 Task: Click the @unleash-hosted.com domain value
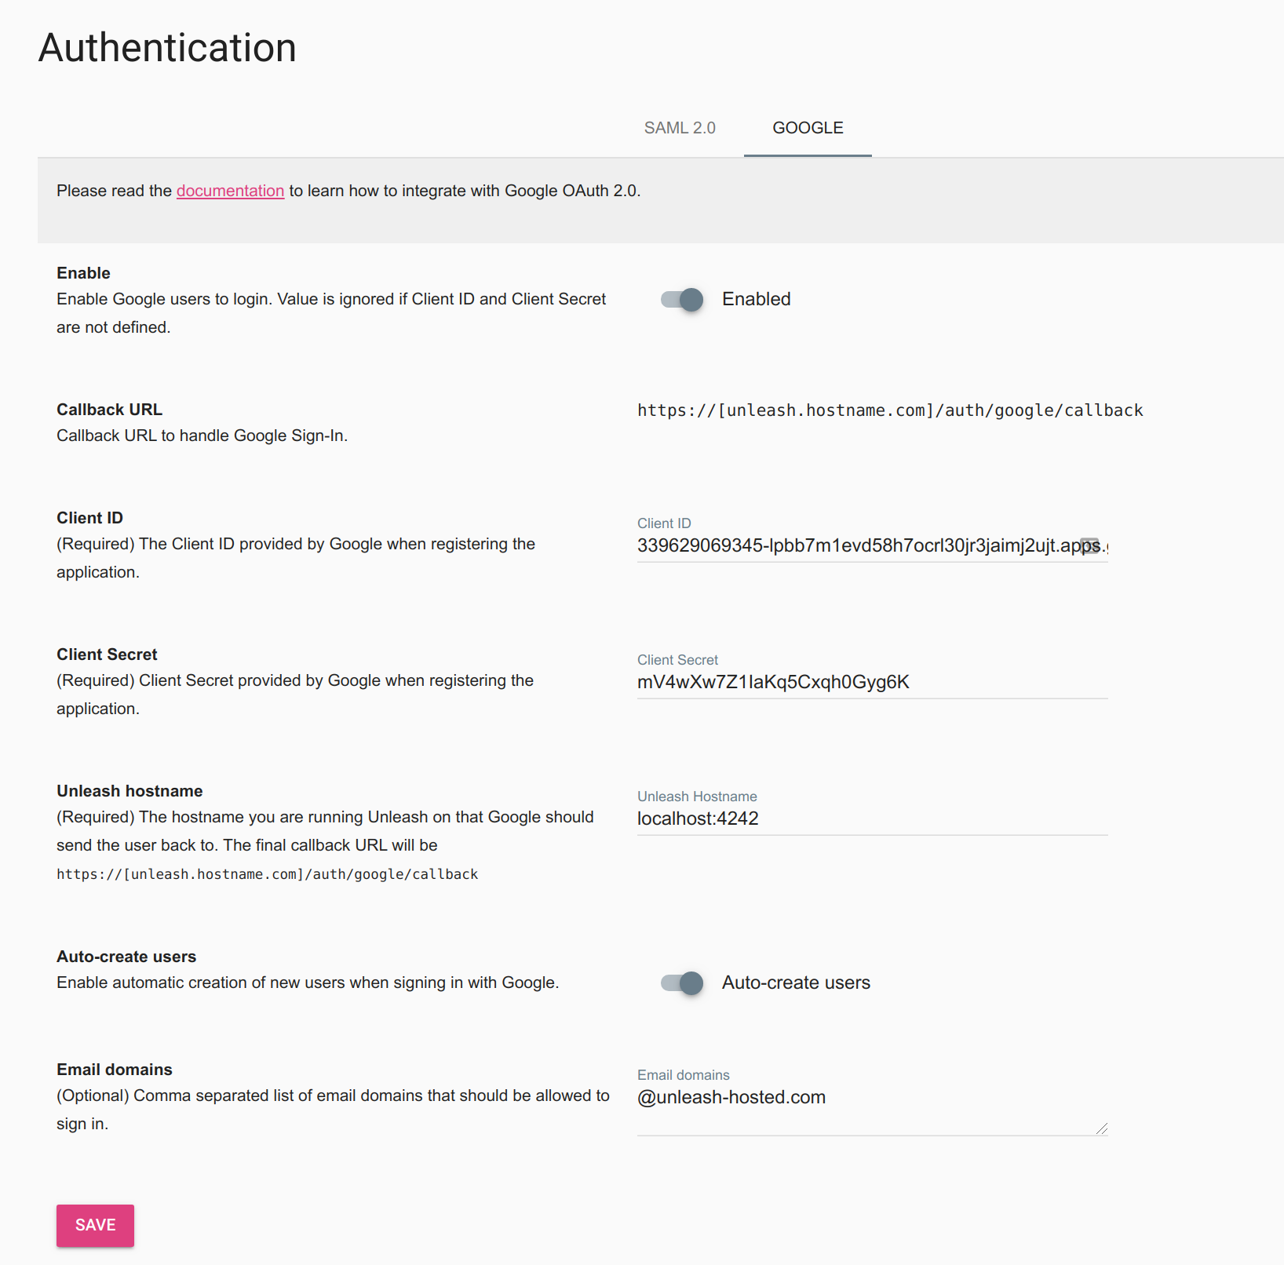(x=731, y=1097)
